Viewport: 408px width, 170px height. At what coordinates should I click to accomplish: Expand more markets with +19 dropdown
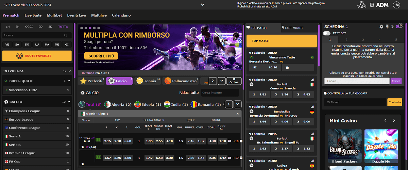241,158
